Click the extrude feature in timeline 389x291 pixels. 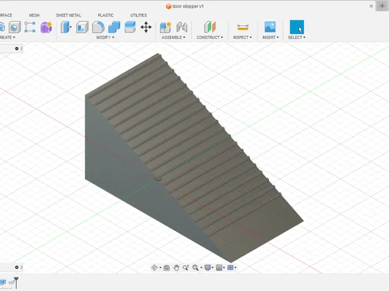coord(2,282)
